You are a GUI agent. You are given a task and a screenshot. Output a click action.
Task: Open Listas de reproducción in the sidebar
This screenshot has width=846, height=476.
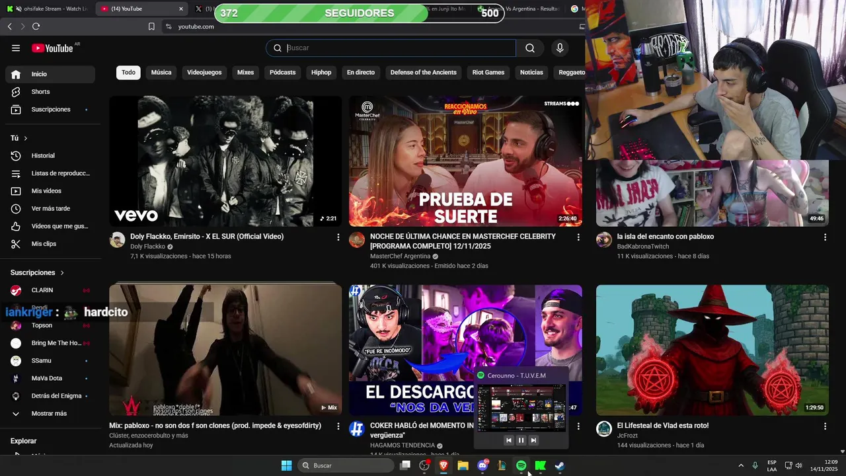point(50,173)
